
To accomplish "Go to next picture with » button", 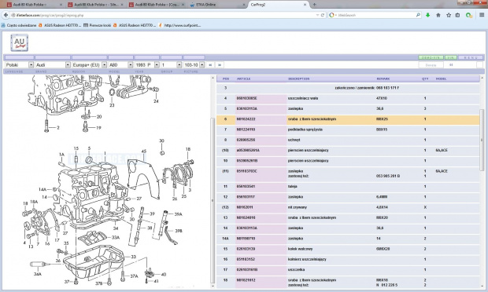I will click(220, 65).
